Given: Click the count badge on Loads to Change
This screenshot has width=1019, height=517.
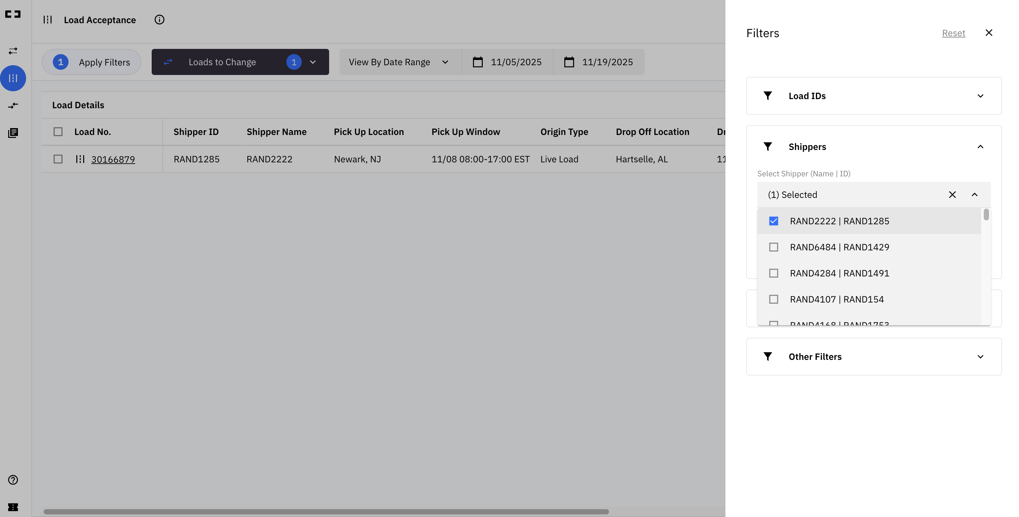Looking at the screenshot, I should (294, 62).
